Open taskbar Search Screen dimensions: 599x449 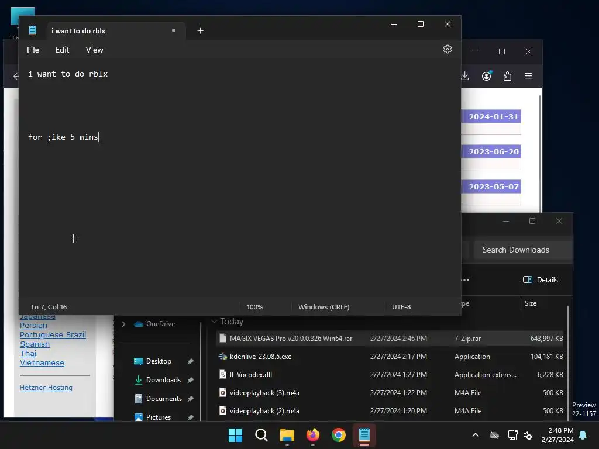(261, 435)
